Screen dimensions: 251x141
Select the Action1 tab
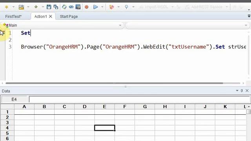[40, 16]
